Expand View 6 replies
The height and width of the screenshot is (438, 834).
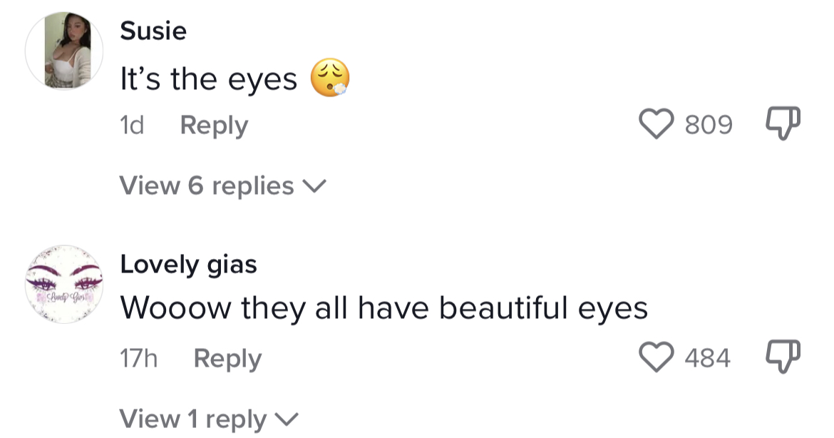tap(222, 185)
